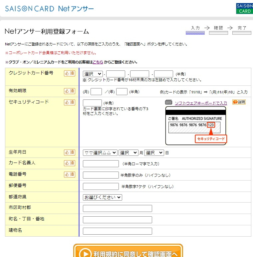Click the SAISON CARD logo icon

244,8
